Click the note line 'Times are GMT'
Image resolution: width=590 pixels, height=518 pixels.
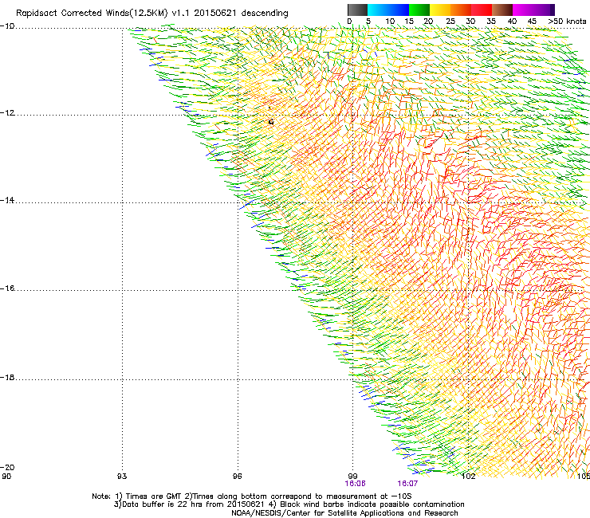coord(154,496)
